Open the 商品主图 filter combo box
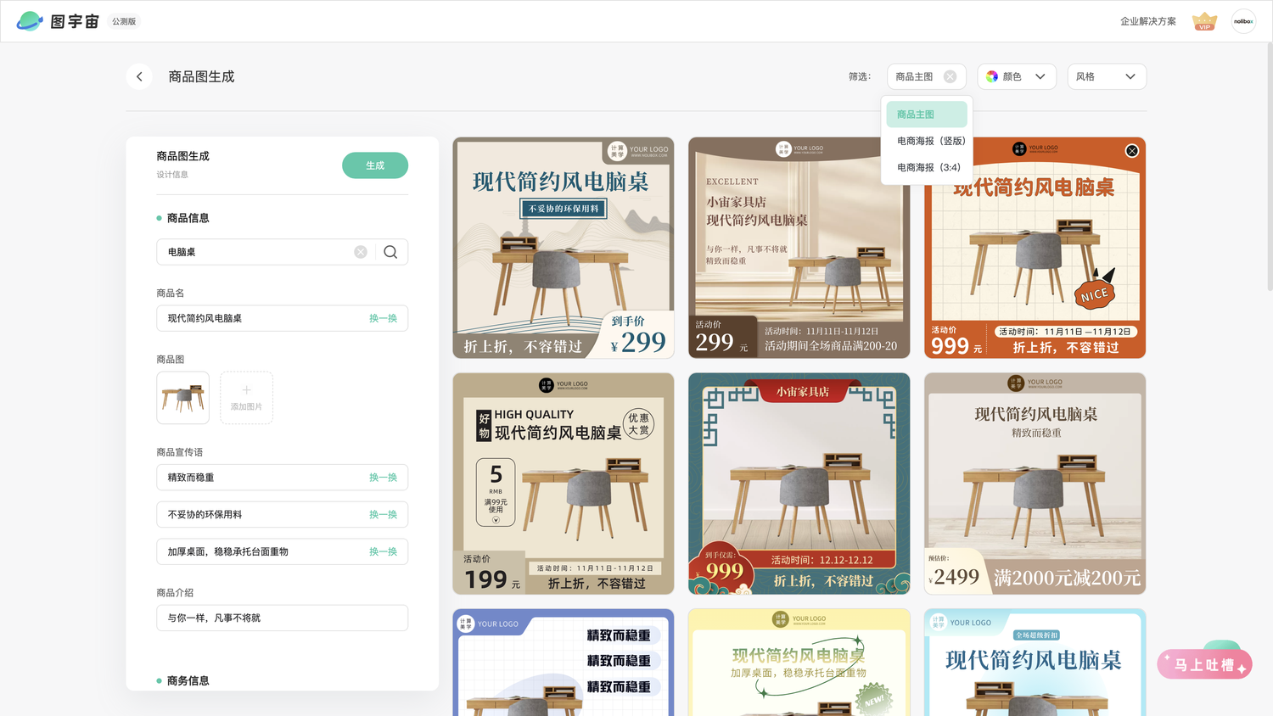 (927, 76)
